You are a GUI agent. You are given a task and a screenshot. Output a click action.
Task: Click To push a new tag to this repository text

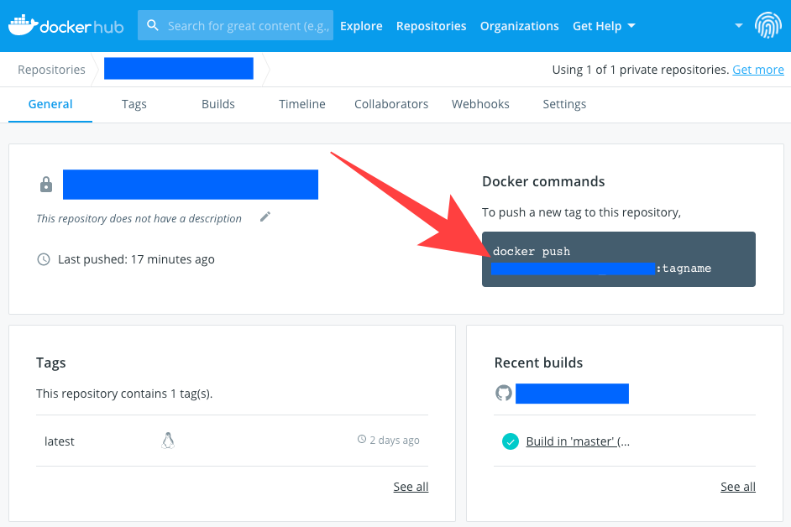581,212
